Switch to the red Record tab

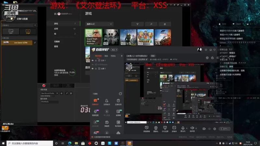[44, 86]
